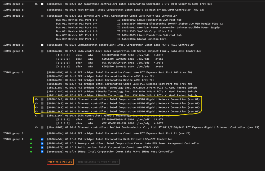Tick checkbox for Communication controller 00:16.0
Image resolution: width=265 pixels, height=171 pixels.
point(42,45)
